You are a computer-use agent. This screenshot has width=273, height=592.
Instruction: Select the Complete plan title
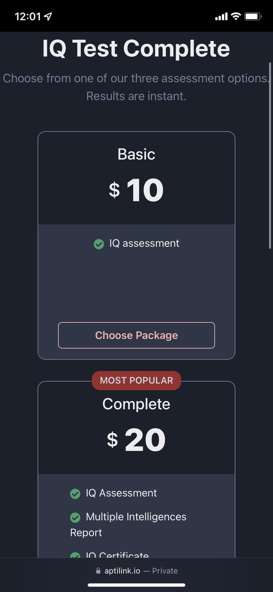pyautogui.click(x=136, y=404)
